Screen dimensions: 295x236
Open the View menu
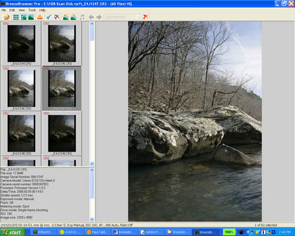pyautogui.click(x=21, y=10)
